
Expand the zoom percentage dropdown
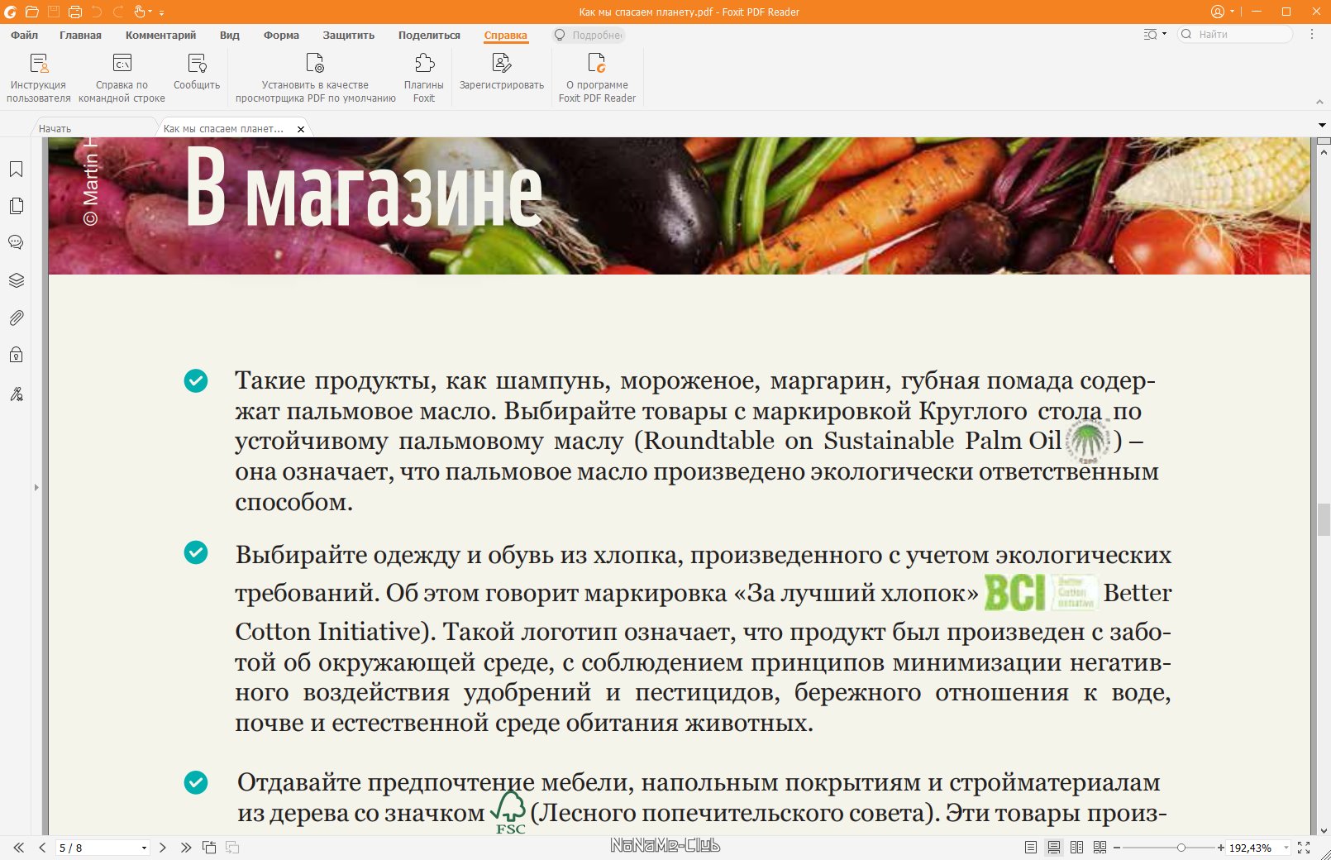(x=1286, y=848)
